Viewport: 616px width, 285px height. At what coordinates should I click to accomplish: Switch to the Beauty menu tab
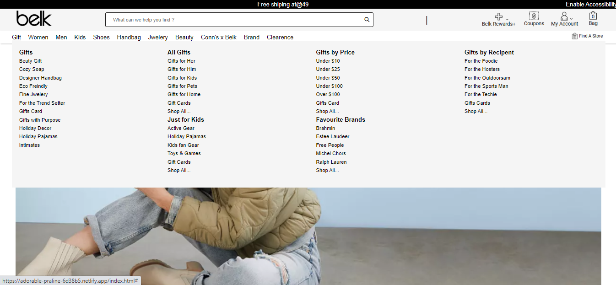184,37
